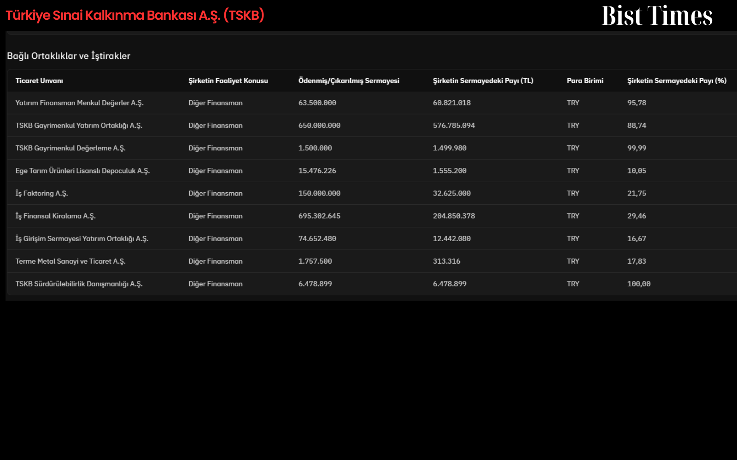Click the 17,83 percentage cell
This screenshot has height=460, width=737.
coord(637,261)
